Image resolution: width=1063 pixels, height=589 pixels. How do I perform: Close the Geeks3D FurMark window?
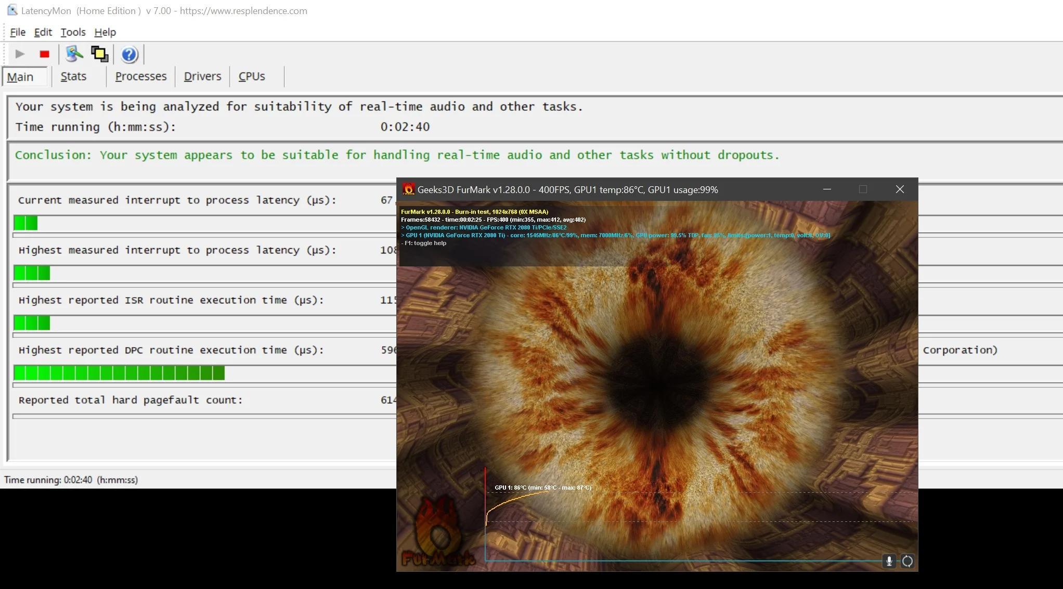(900, 189)
